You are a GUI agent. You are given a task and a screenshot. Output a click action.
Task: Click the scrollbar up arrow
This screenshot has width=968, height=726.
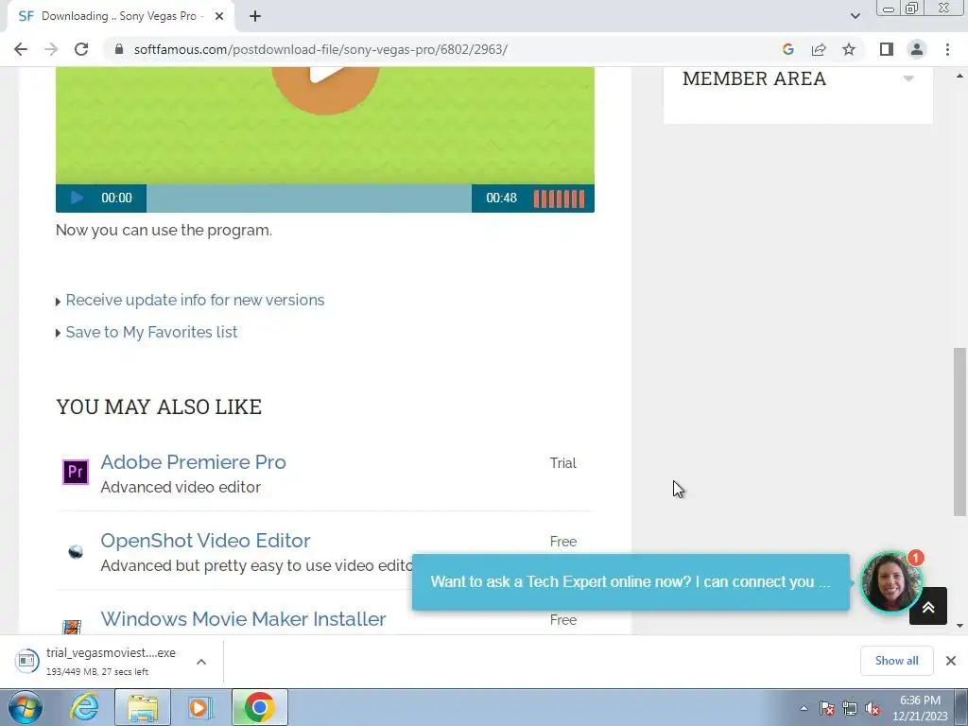click(x=959, y=76)
